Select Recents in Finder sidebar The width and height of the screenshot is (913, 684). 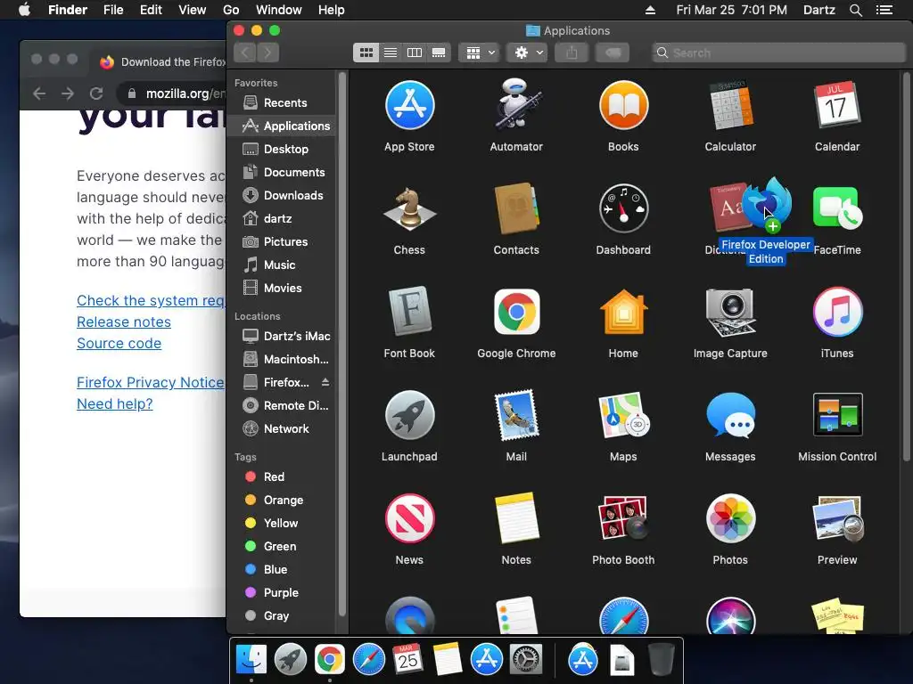click(x=282, y=103)
